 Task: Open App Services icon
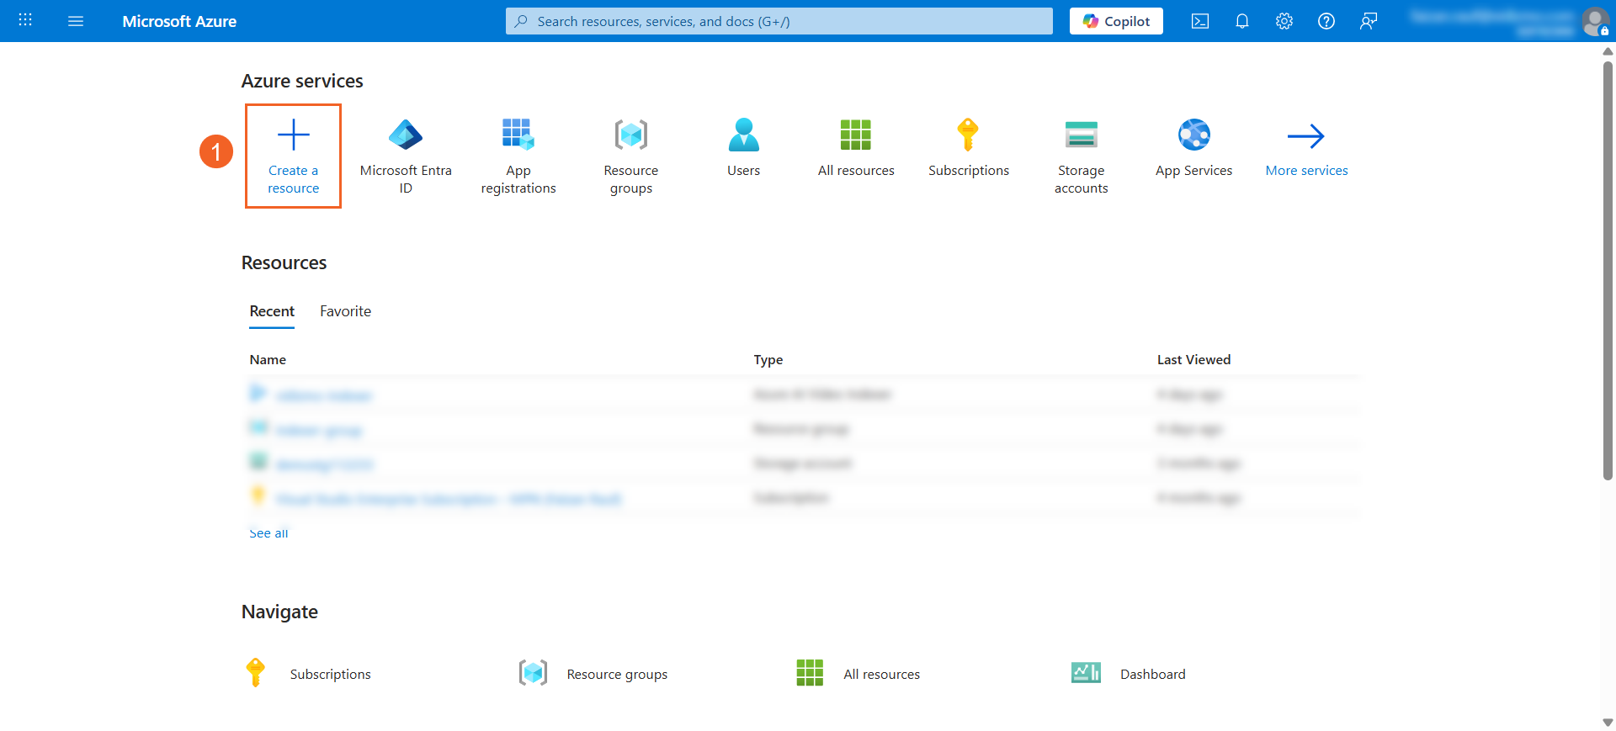tap(1193, 135)
